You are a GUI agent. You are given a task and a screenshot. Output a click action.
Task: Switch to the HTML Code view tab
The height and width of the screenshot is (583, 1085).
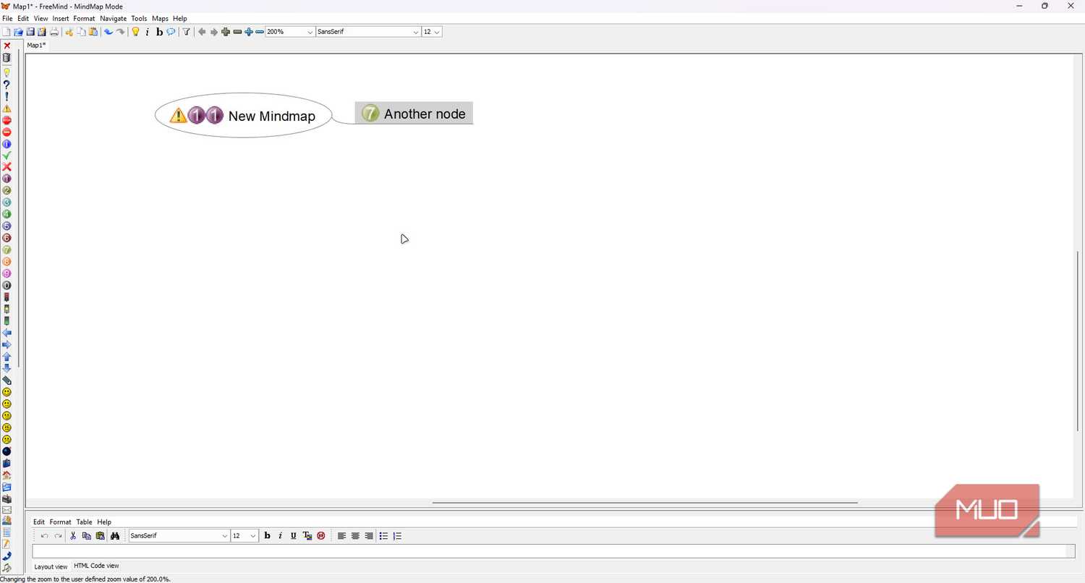[96, 566]
